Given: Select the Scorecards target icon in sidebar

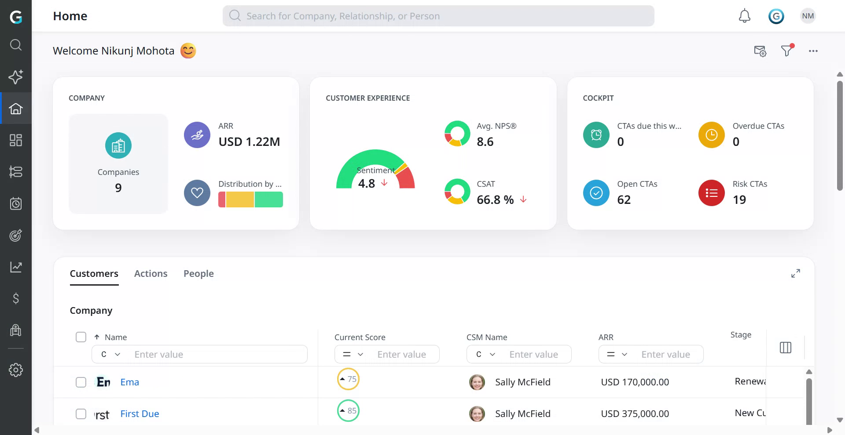Looking at the screenshot, I should click(16, 235).
